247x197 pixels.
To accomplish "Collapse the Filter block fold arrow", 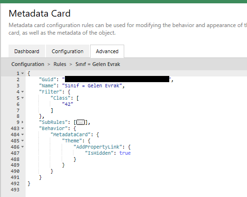I will pos(23,92).
